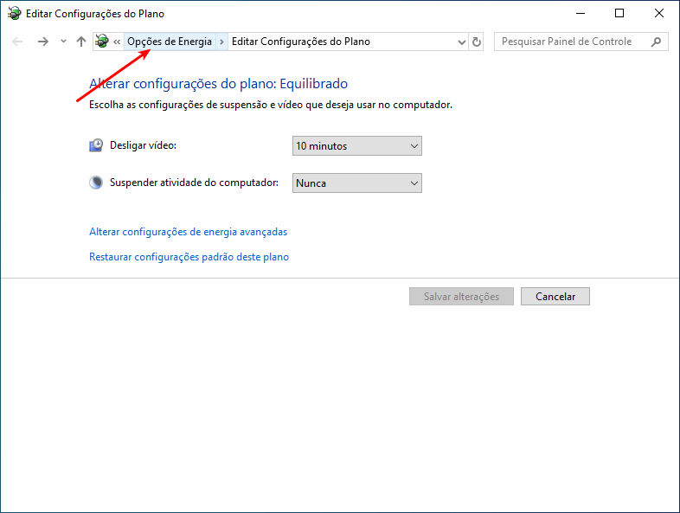The width and height of the screenshot is (680, 513).
Task: Refresh the control panel page
Action: click(476, 42)
